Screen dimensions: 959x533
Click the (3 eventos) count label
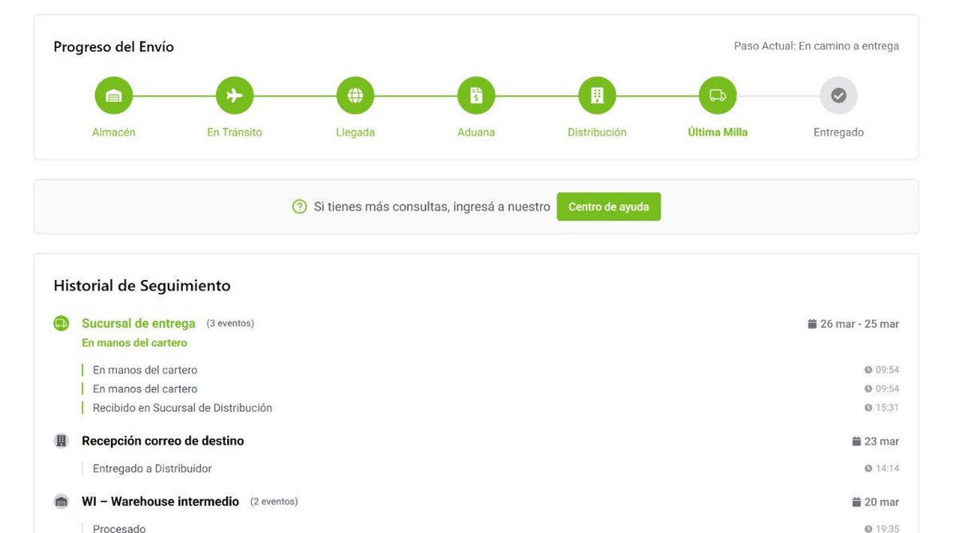pyautogui.click(x=230, y=323)
